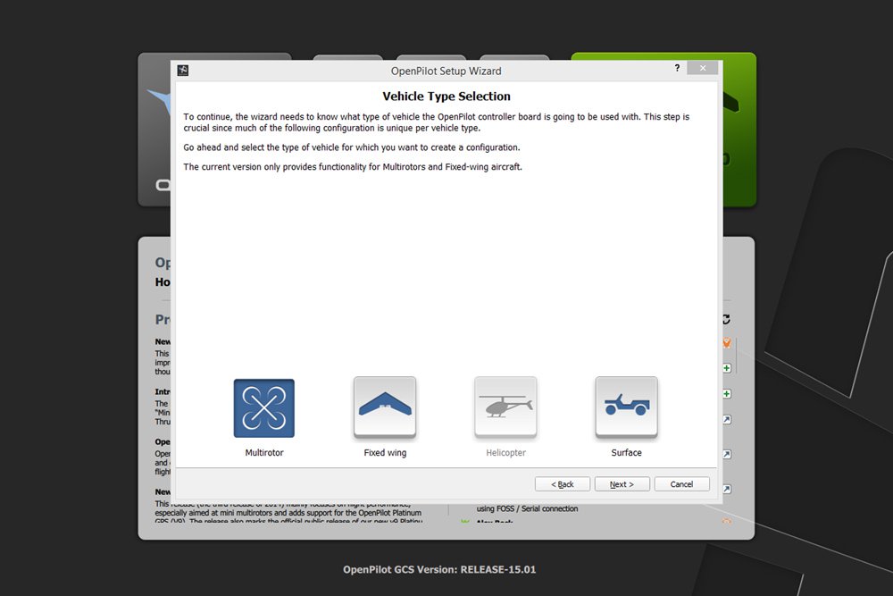Proceed with the Next button

click(622, 483)
